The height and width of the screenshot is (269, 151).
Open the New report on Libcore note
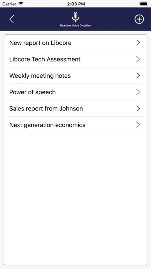point(75,43)
